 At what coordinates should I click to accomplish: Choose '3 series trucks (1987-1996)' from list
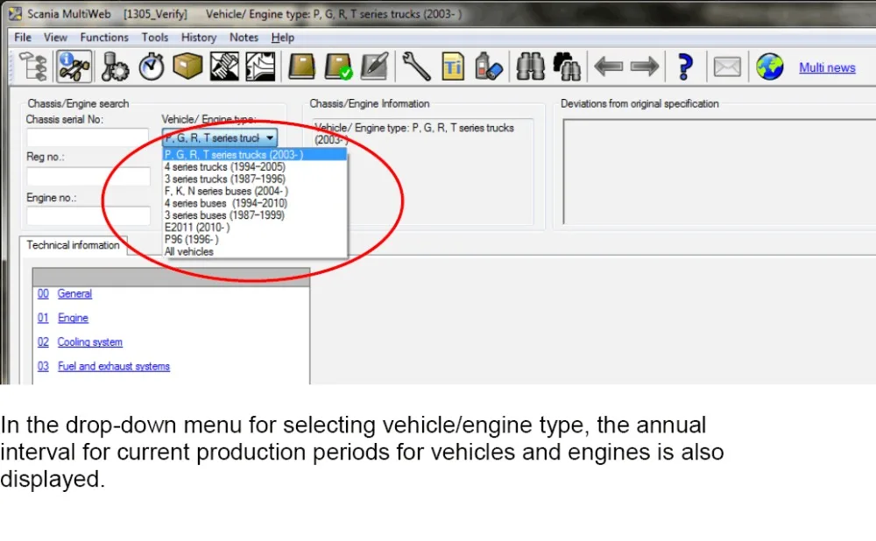point(254,179)
